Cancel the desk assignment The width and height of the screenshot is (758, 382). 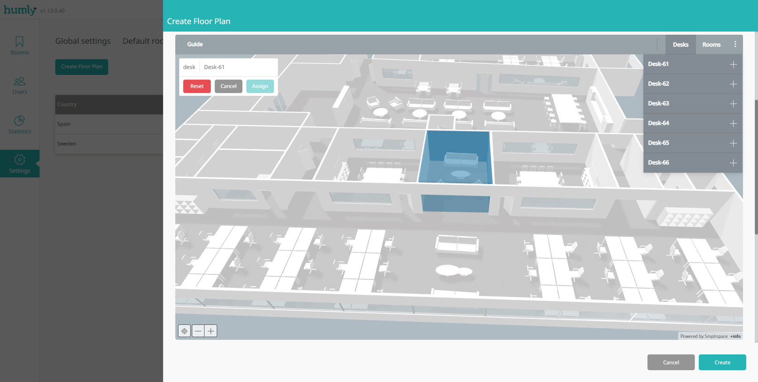pyautogui.click(x=229, y=86)
